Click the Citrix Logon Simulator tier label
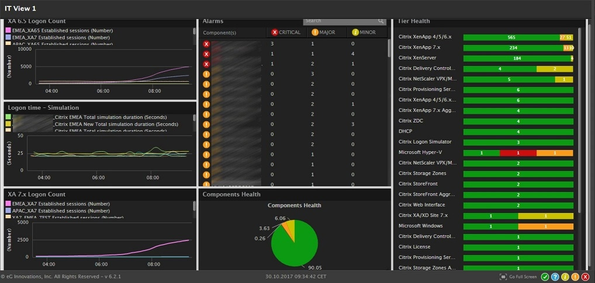595x283 pixels. click(425, 142)
